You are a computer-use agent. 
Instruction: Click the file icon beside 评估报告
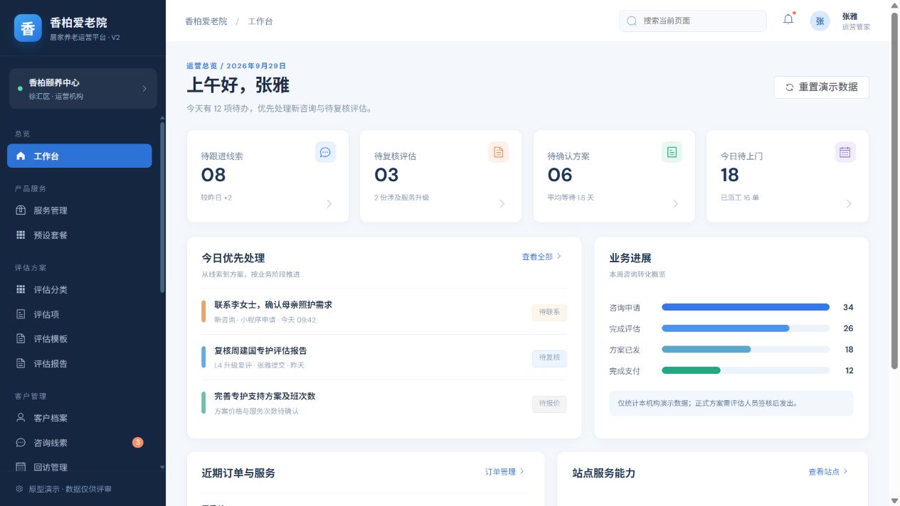[x=21, y=364]
